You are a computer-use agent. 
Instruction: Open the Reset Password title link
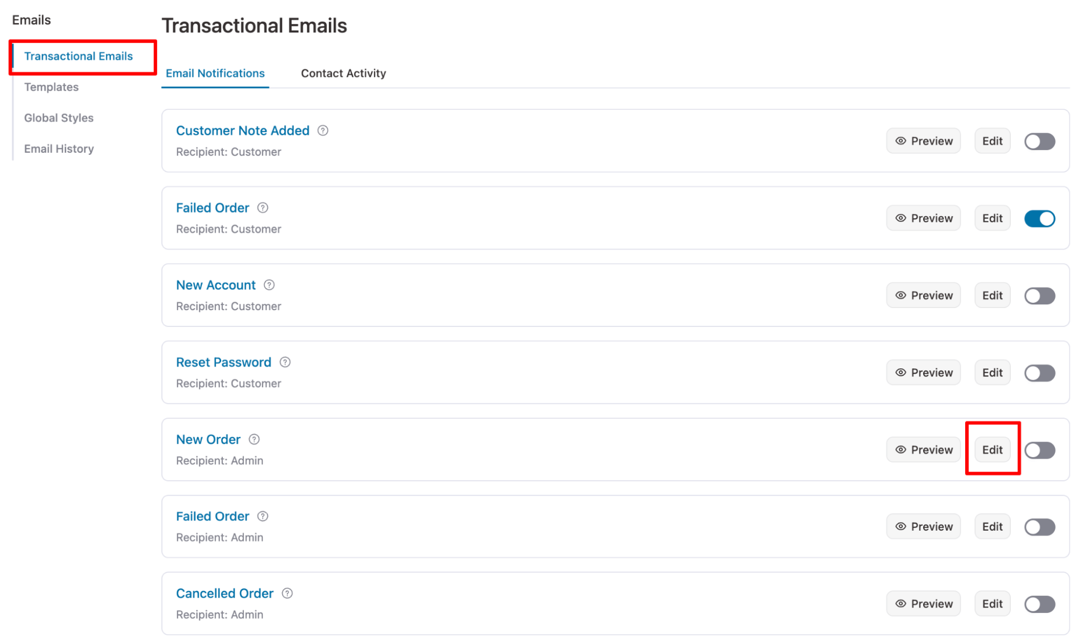point(223,362)
